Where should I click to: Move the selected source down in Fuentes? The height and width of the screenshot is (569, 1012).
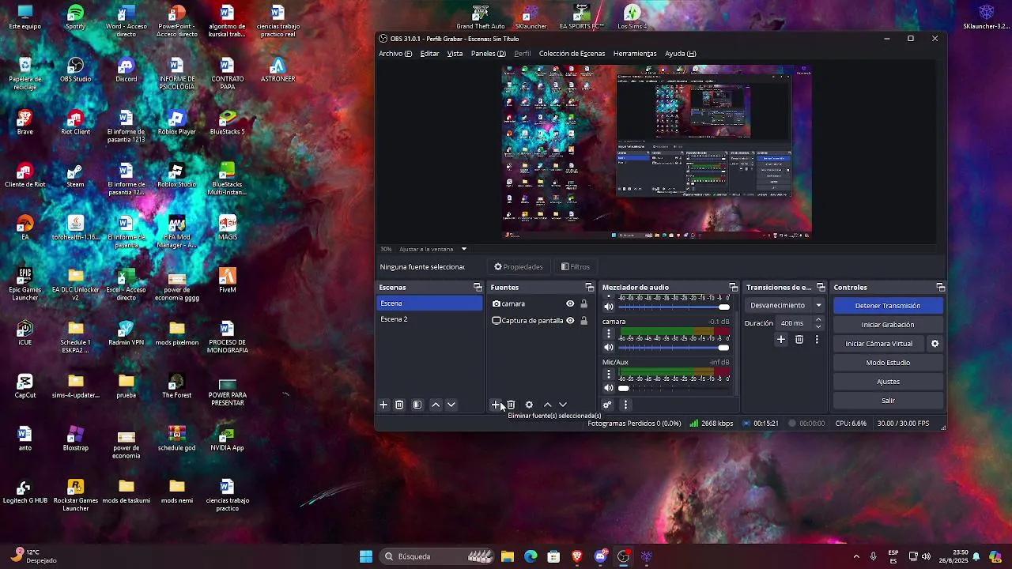pyautogui.click(x=563, y=405)
